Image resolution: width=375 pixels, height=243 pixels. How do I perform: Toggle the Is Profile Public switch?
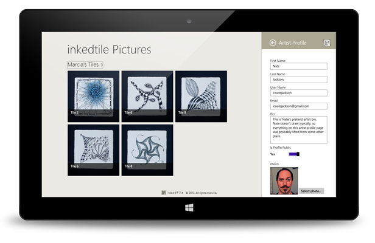tap(294, 154)
